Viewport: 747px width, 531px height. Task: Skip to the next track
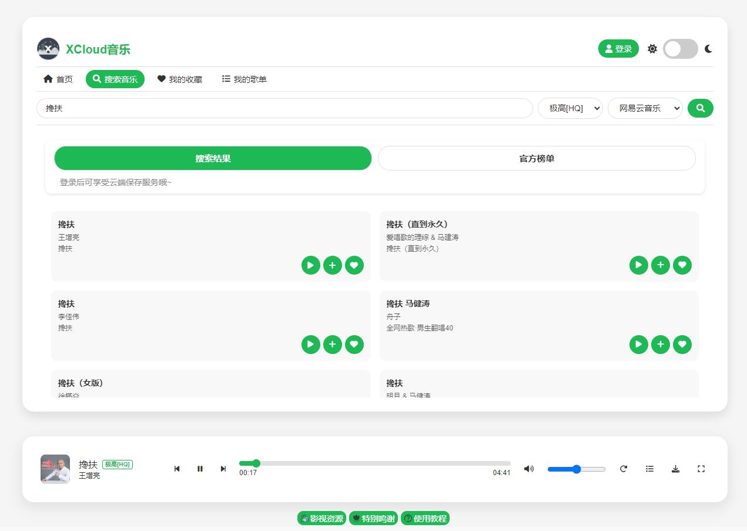(223, 469)
